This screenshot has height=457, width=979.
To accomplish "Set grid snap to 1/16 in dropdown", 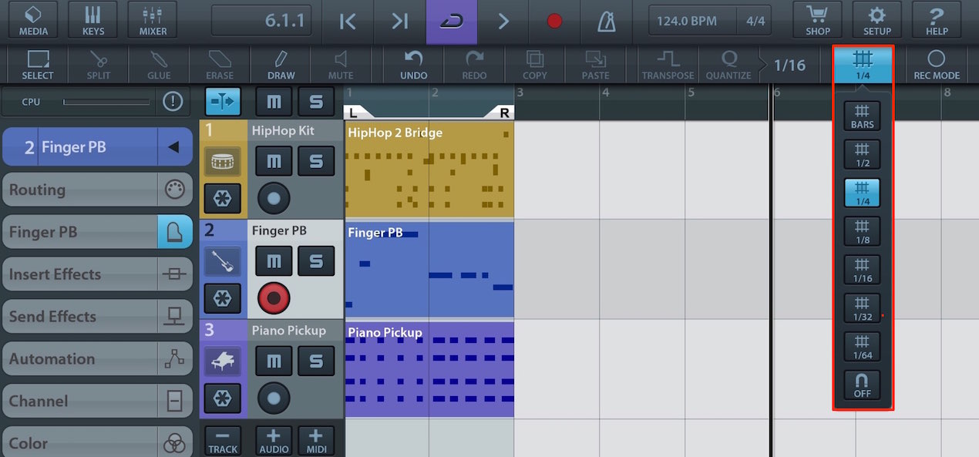I will 862,270.
